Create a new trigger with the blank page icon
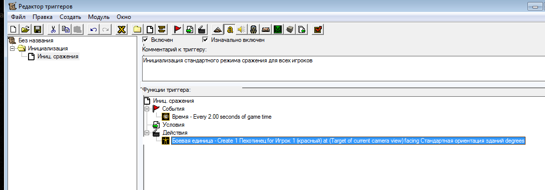545x190 pixels. tap(150, 29)
